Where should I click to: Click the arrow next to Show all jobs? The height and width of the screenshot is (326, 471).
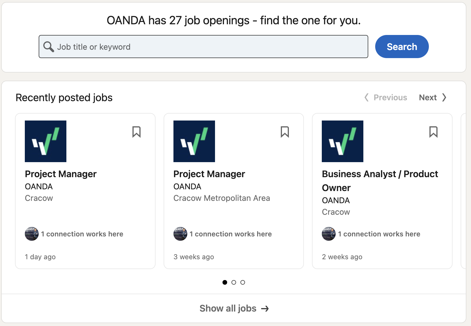click(x=265, y=309)
